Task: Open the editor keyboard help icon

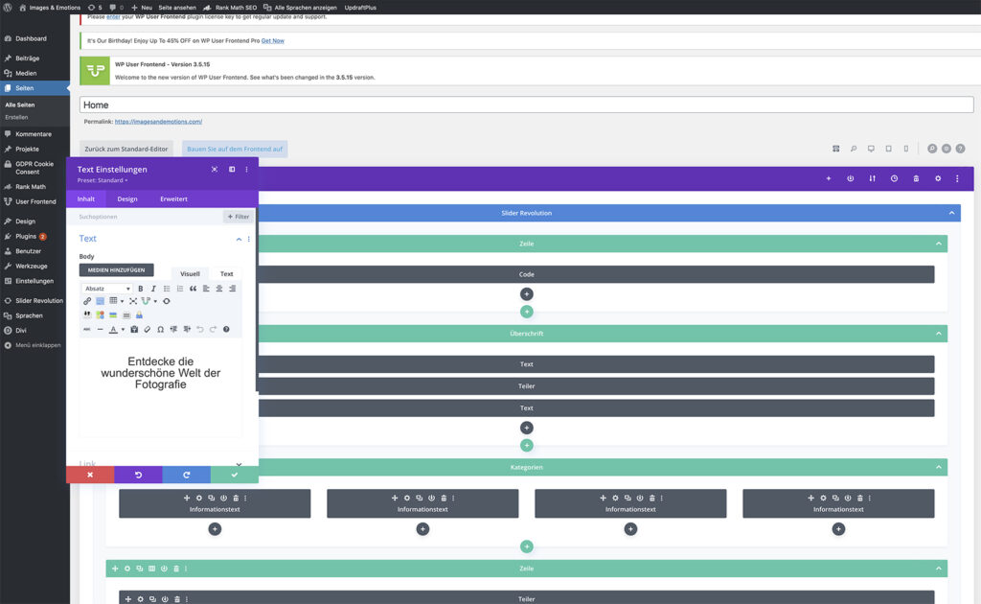Action: 226,329
